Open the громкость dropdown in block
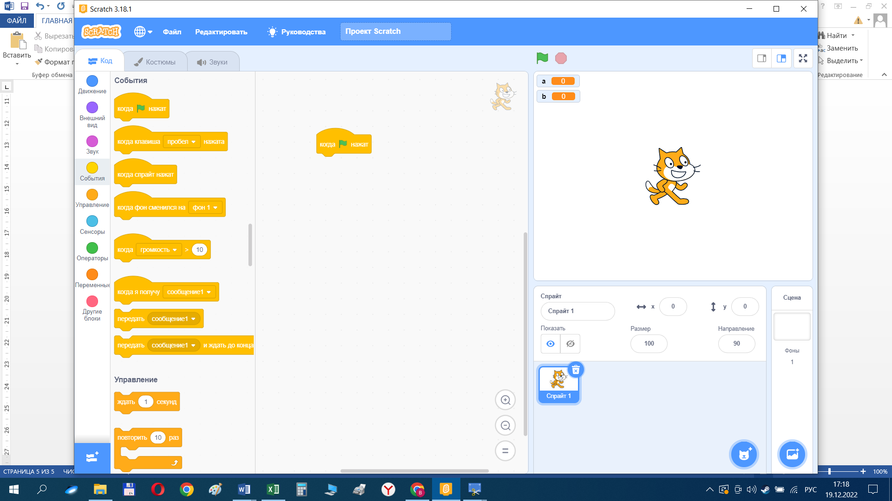This screenshot has width=892, height=501. pos(159,250)
